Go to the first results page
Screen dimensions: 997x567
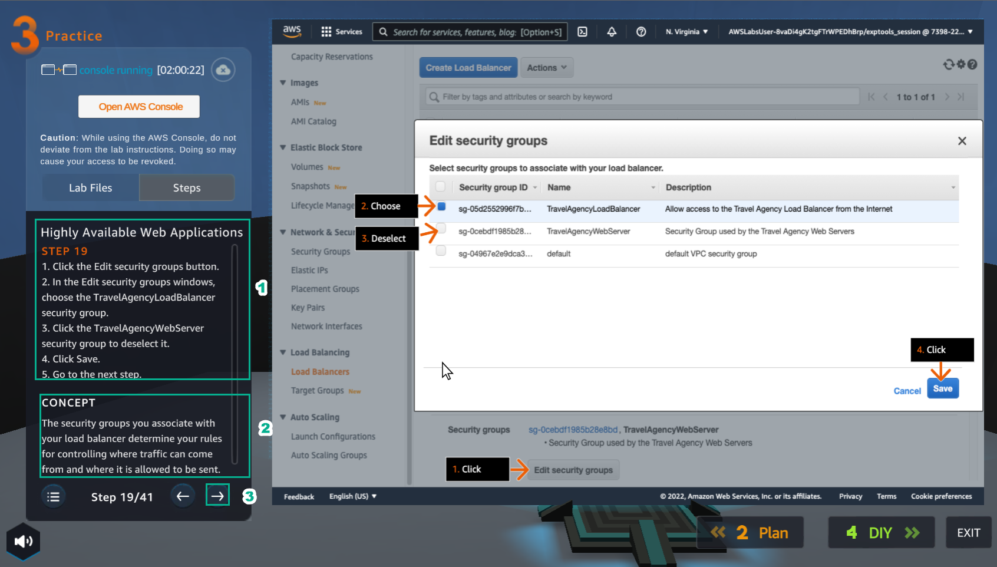pos(871,97)
